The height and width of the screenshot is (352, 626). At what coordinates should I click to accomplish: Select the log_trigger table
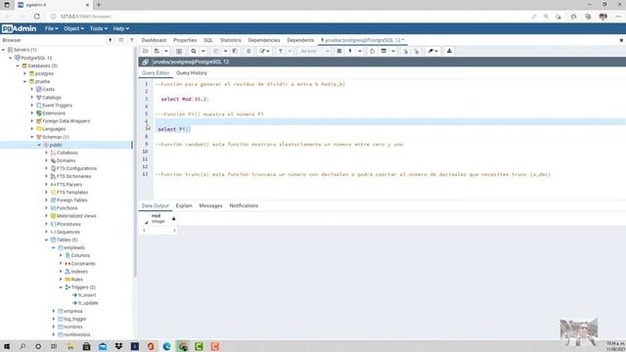click(x=74, y=319)
